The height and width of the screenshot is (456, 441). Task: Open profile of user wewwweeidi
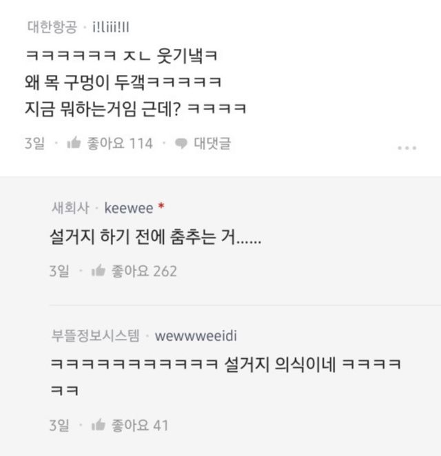(x=196, y=336)
